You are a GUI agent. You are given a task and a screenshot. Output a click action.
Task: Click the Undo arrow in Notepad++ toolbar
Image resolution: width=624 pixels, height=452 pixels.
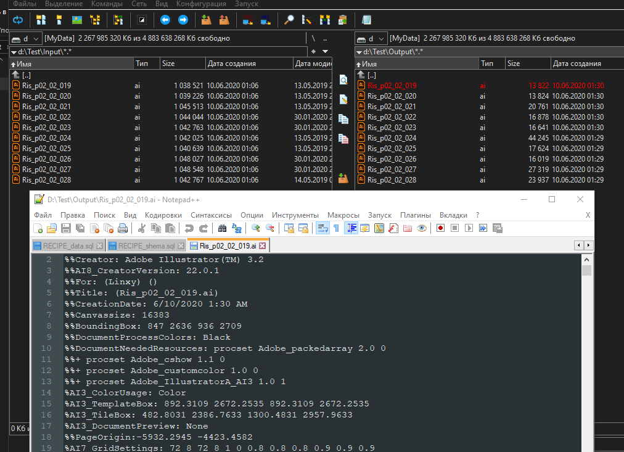point(189,228)
